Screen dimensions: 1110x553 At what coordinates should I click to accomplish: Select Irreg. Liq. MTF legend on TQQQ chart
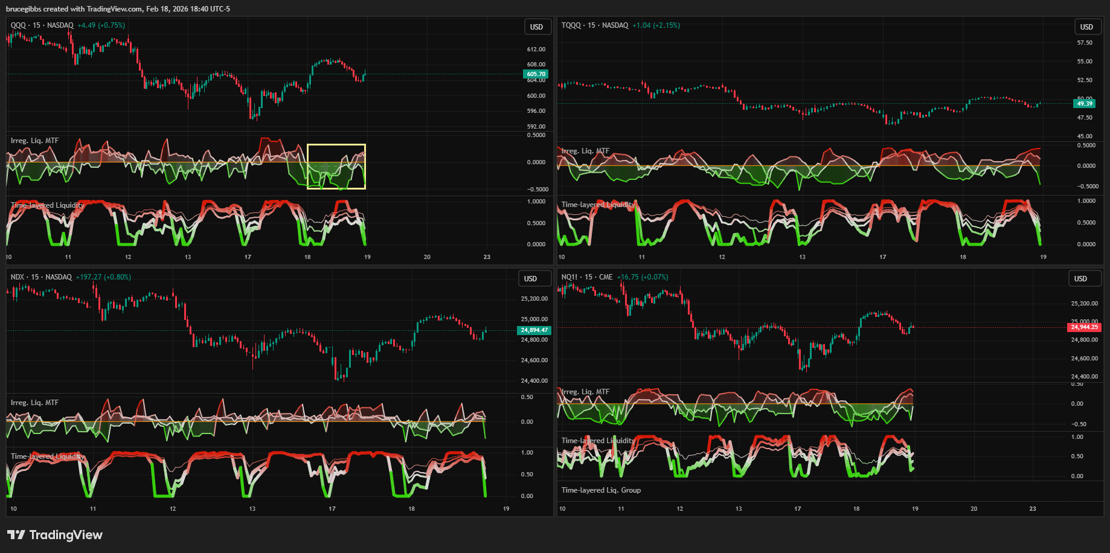(585, 151)
